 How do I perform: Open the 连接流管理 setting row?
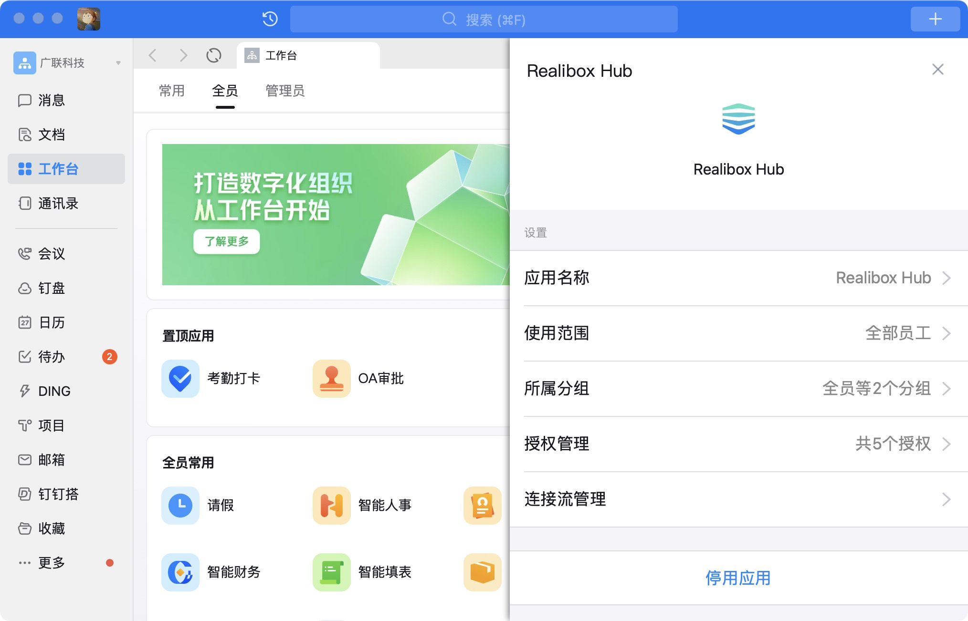click(738, 499)
